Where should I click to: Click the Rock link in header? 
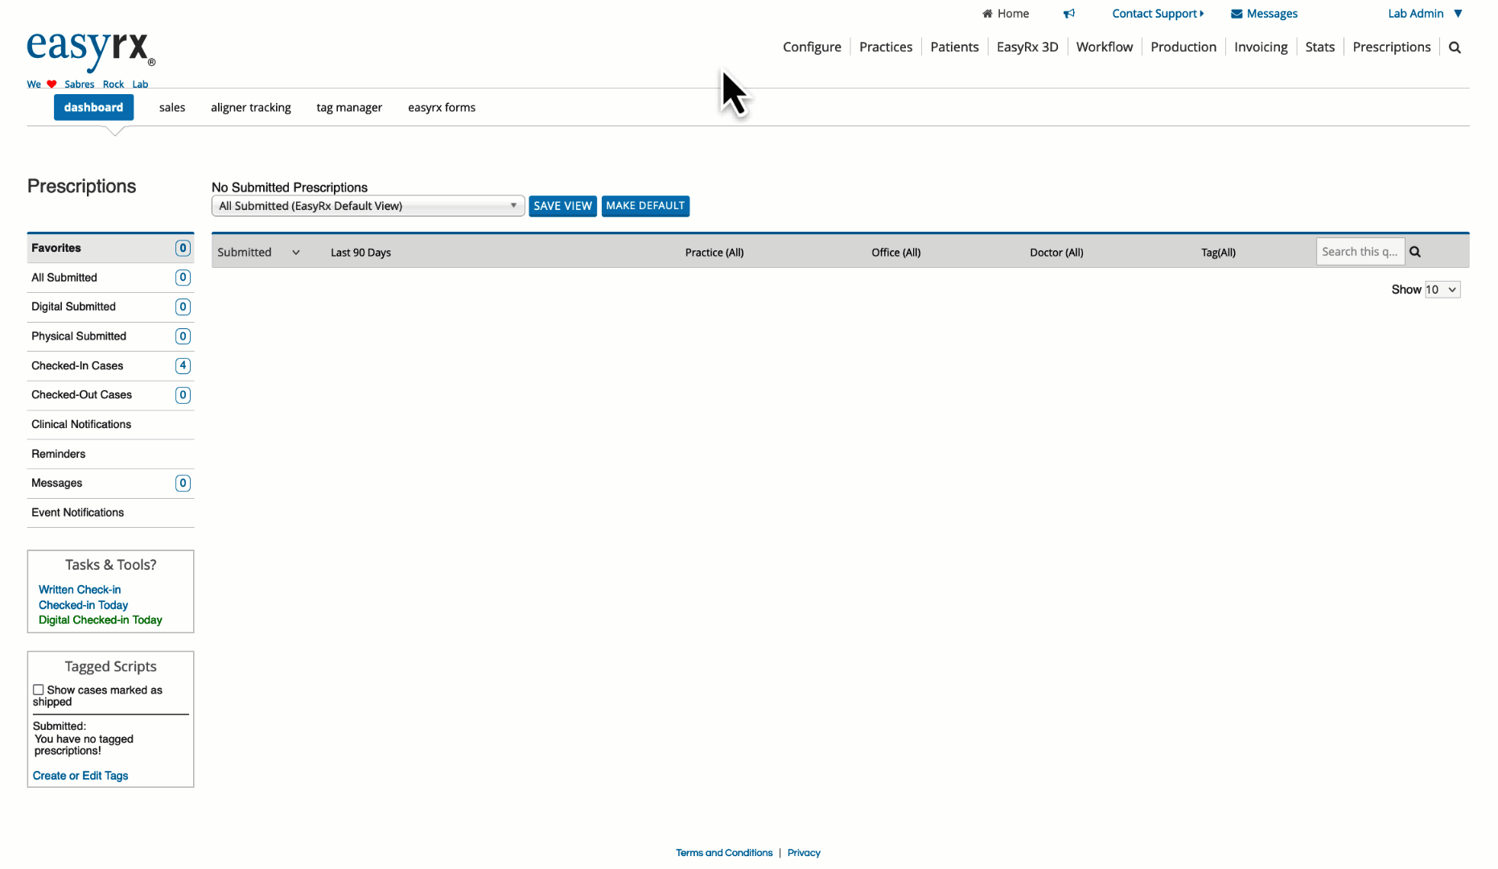click(x=113, y=84)
